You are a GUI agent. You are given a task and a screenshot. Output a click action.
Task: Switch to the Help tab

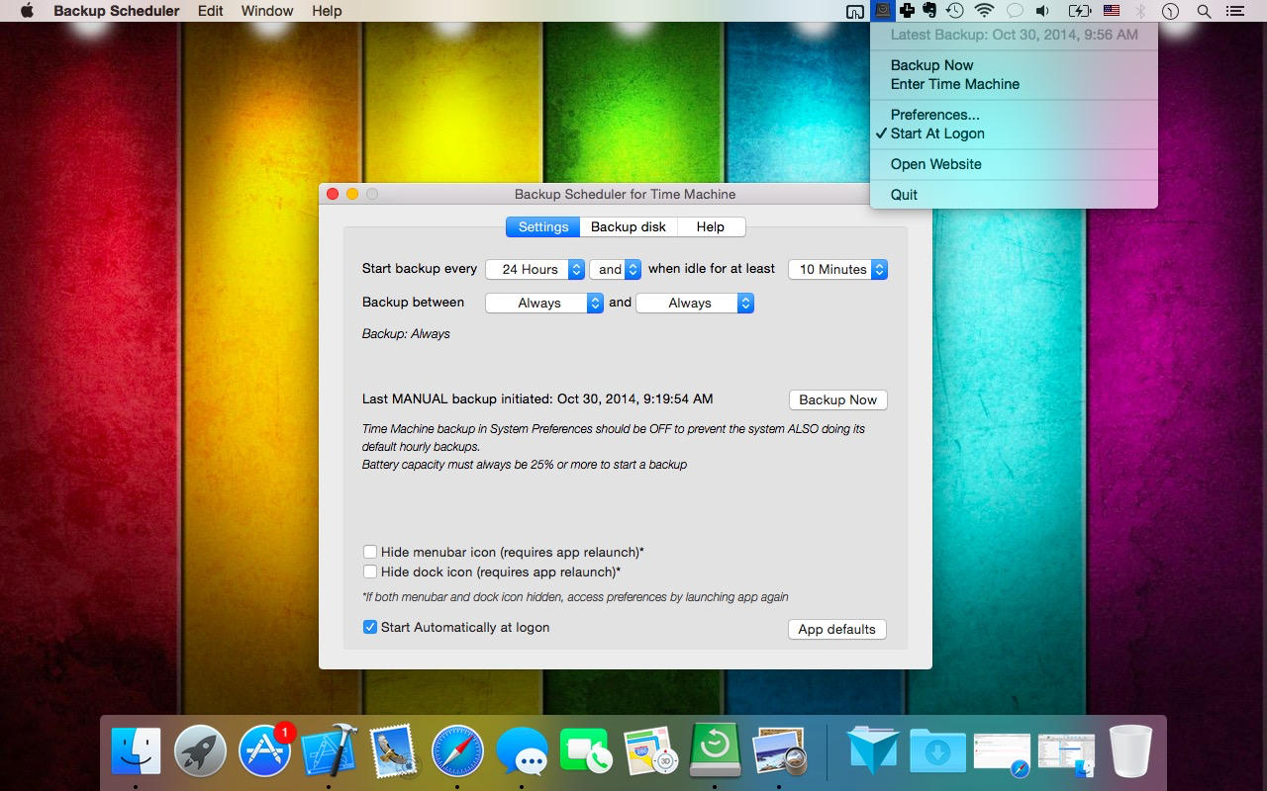pyautogui.click(x=711, y=226)
